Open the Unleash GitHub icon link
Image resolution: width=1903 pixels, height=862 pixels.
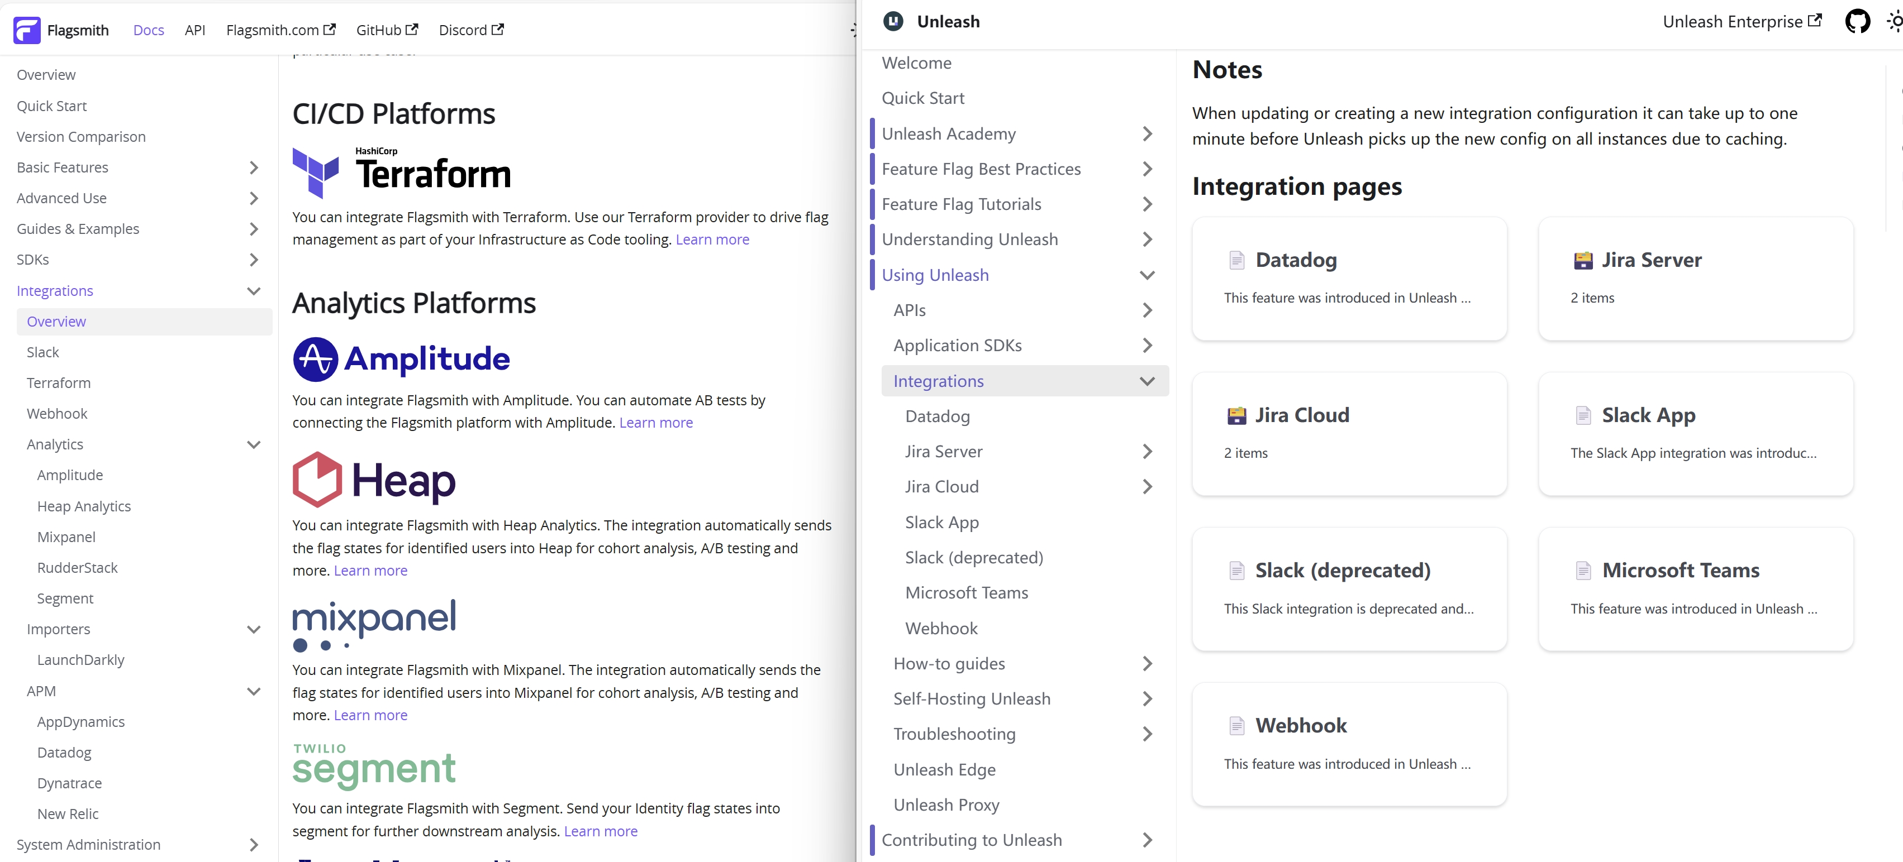pos(1858,21)
